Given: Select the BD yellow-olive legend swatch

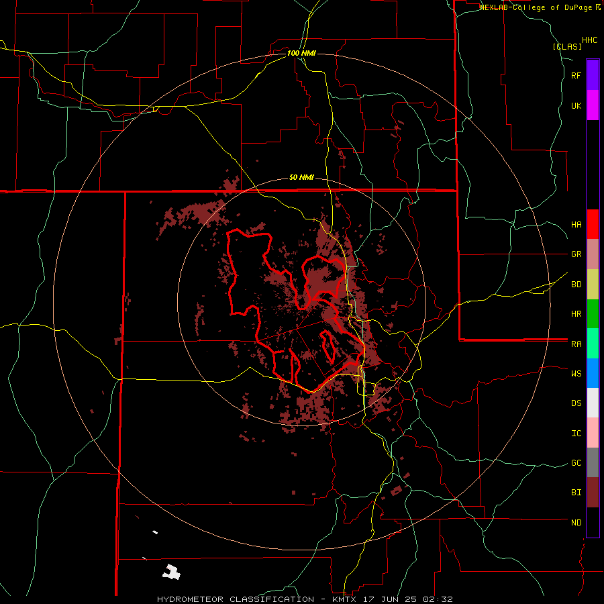Looking at the screenshot, I should tap(593, 284).
